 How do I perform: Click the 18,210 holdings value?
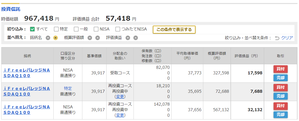point(163,86)
